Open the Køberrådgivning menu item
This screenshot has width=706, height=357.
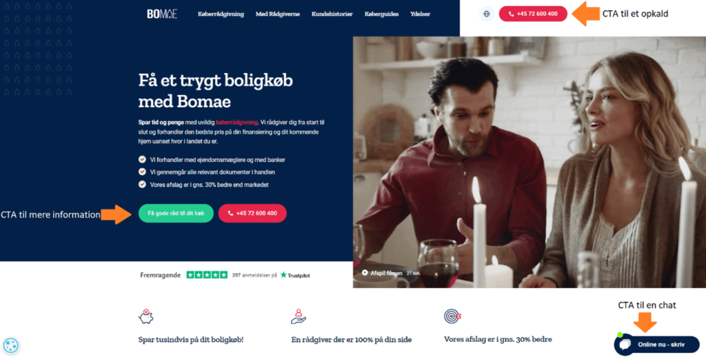(221, 14)
